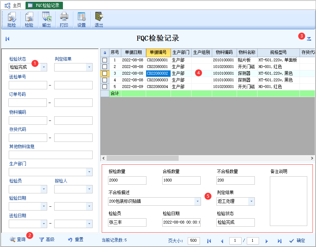Click the 物料编码 column header
This screenshot has width=316, height=247.
[x=224, y=53]
